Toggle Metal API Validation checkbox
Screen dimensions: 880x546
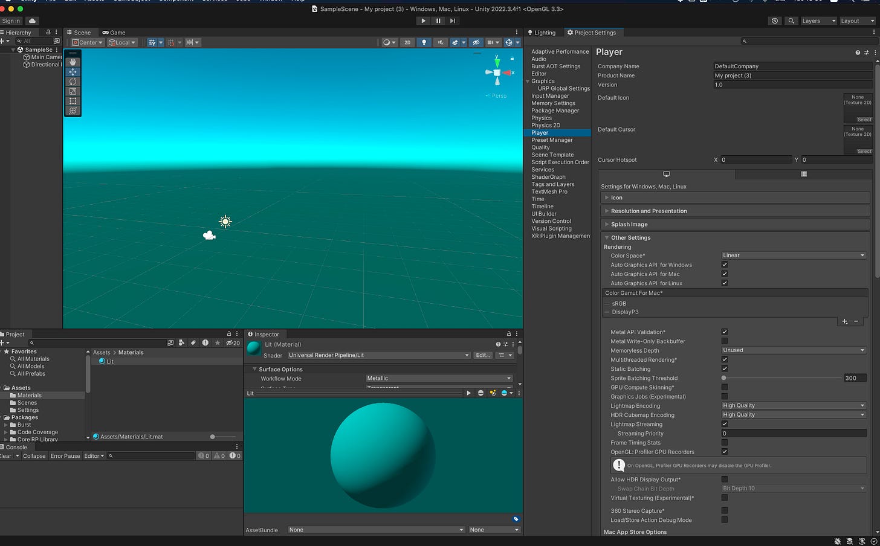725,332
